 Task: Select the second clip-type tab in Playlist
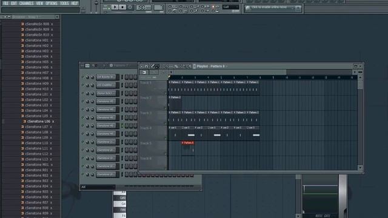click(x=153, y=72)
